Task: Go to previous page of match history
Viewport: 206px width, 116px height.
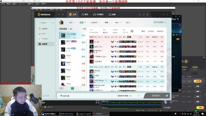Action: pyautogui.click(x=61, y=88)
